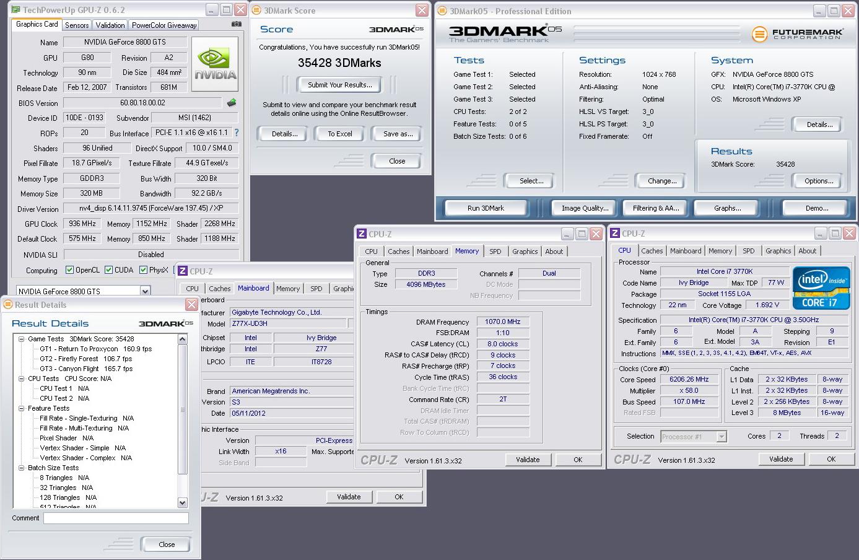The width and height of the screenshot is (859, 560).
Task: Open the PowerColor Giveaway tab
Action: coord(164,25)
